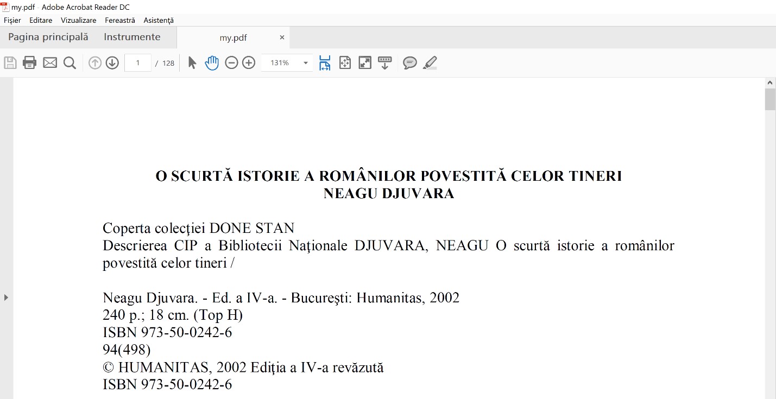Click the title line 'NEAGU DJUVARA'
Screen dimensions: 776x399
point(389,193)
